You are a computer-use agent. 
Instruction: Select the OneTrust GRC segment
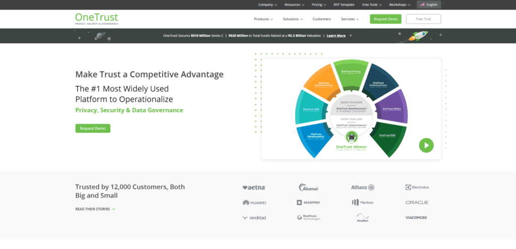click(x=311, y=108)
